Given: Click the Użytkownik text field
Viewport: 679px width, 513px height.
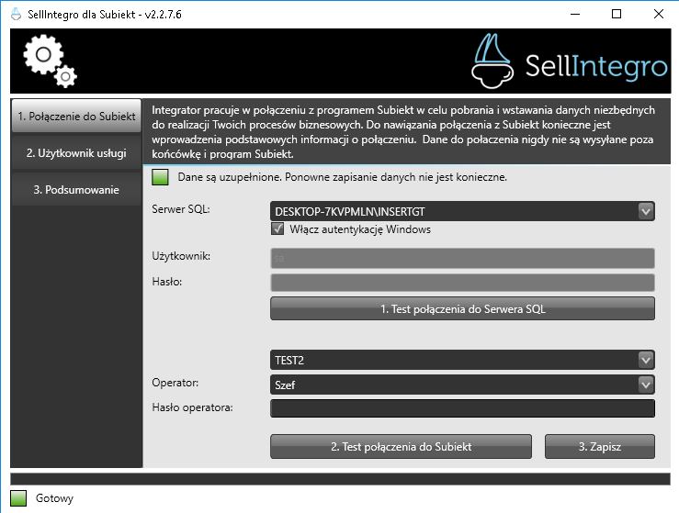Looking at the screenshot, I should [x=462, y=258].
